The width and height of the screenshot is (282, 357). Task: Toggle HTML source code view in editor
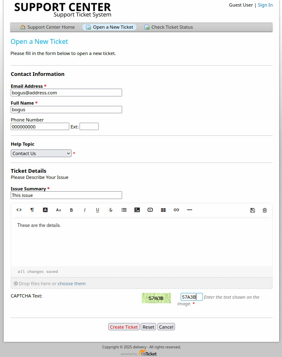[x=19, y=210]
